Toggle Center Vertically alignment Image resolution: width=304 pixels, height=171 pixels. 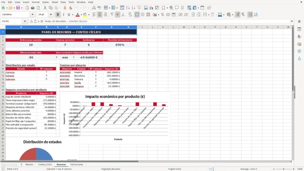point(118,15)
